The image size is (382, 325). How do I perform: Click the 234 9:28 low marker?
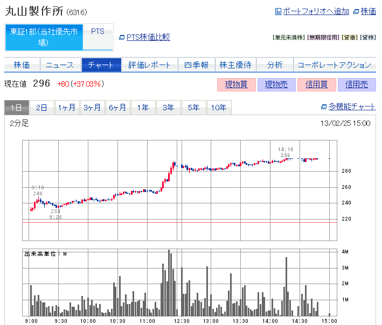pos(55,214)
